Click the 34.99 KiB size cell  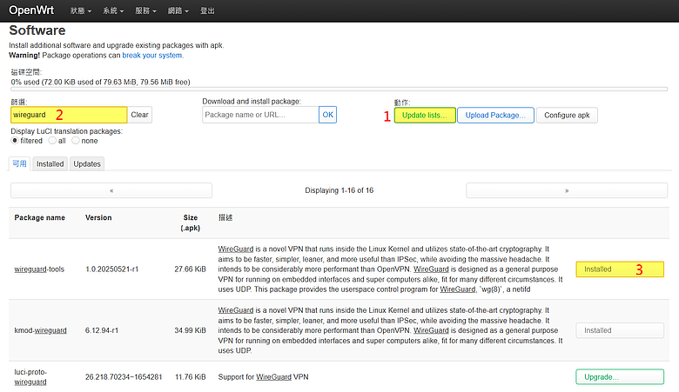pyautogui.click(x=190, y=330)
